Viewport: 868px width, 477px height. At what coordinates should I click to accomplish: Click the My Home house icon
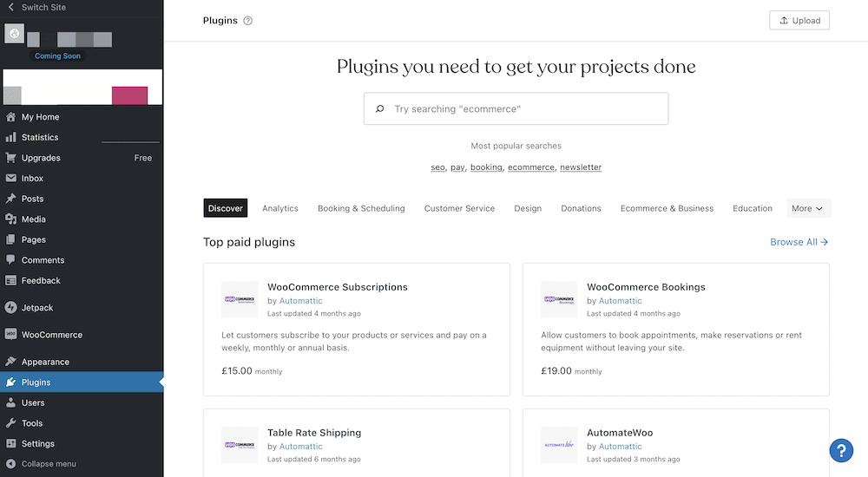click(10, 117)
